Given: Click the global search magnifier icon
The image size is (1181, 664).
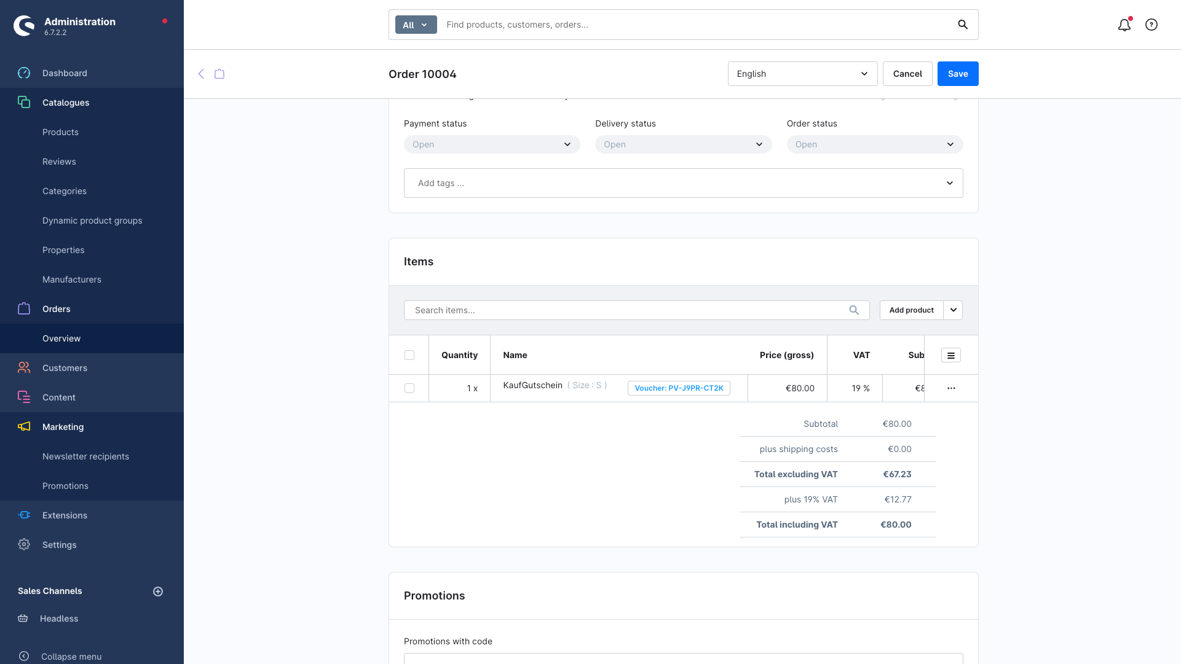Looking at the screenshot, I should tap(963, 25).
